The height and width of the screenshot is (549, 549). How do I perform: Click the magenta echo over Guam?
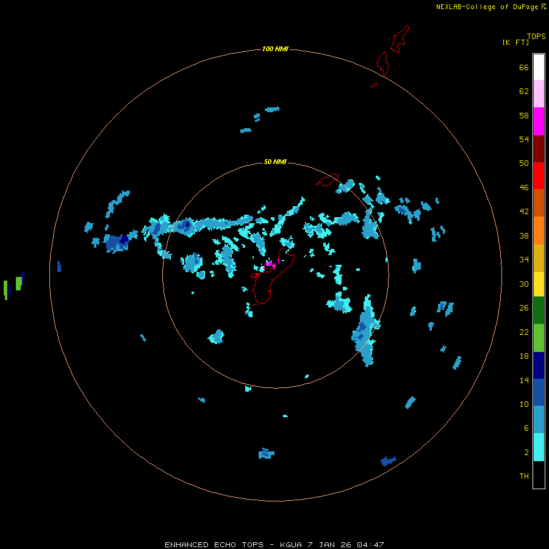tap(270, 264)
